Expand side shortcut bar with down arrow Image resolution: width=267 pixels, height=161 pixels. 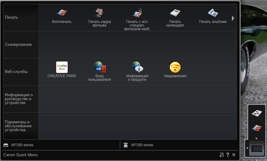tap(256, 139)
